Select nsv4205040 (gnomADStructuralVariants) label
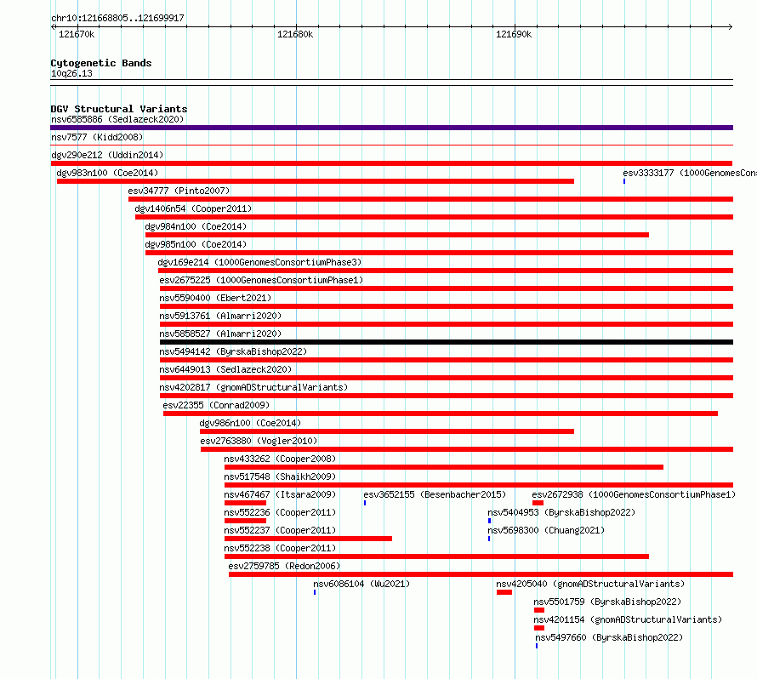This screenshot has height=679, width=757. (590, 584)
